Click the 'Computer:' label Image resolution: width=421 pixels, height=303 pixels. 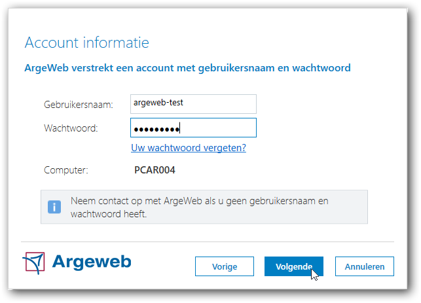(x=65, y=170)
